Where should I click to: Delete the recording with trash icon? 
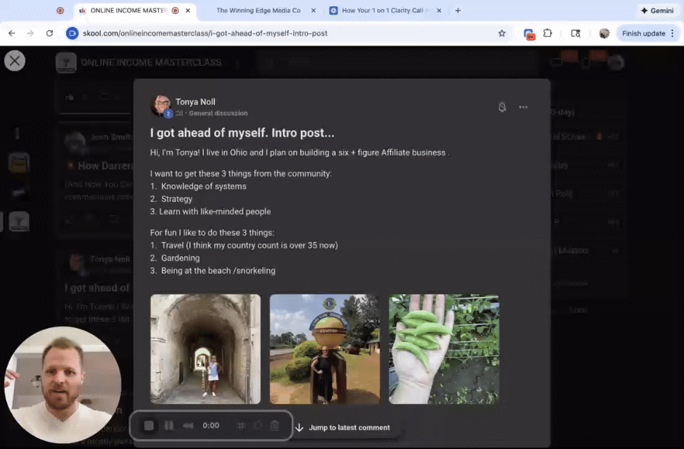[x=275, y=426]
